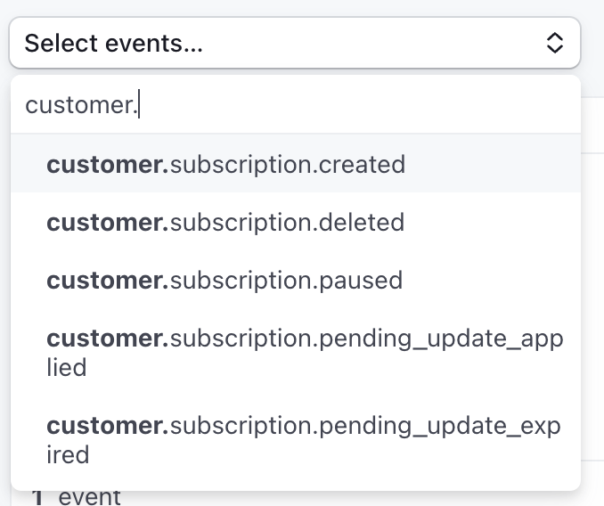The width and height of the screenshot is (604, 506).
Task: Click bold 'customer.' prefix of the deleted option
Action: point(107,223)
